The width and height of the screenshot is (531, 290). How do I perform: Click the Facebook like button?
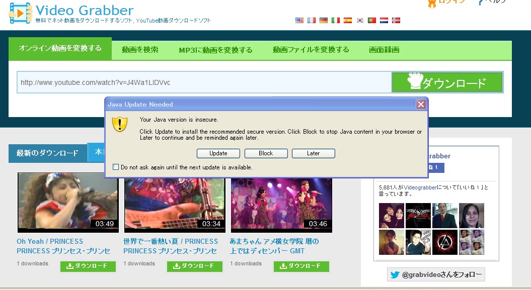[436, 168]
